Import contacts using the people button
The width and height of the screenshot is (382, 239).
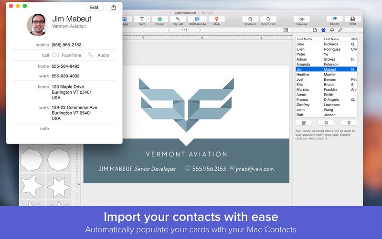(304, 123)
